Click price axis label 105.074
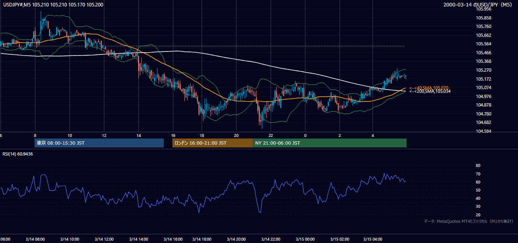The height and width of the screenshot is (243, 518). 484,87
